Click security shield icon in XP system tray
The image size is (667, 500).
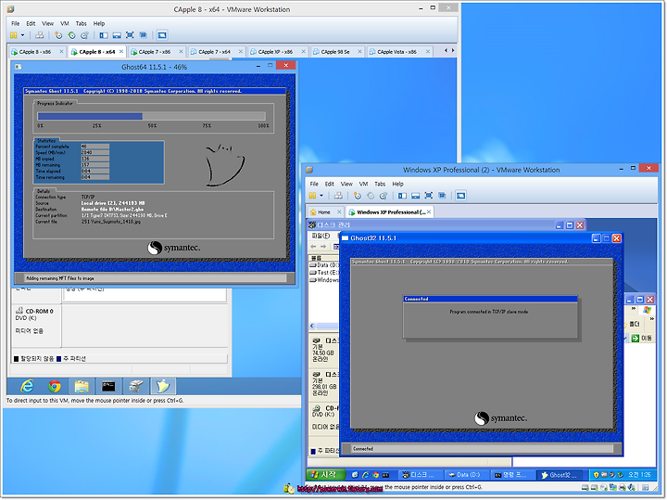597,474
